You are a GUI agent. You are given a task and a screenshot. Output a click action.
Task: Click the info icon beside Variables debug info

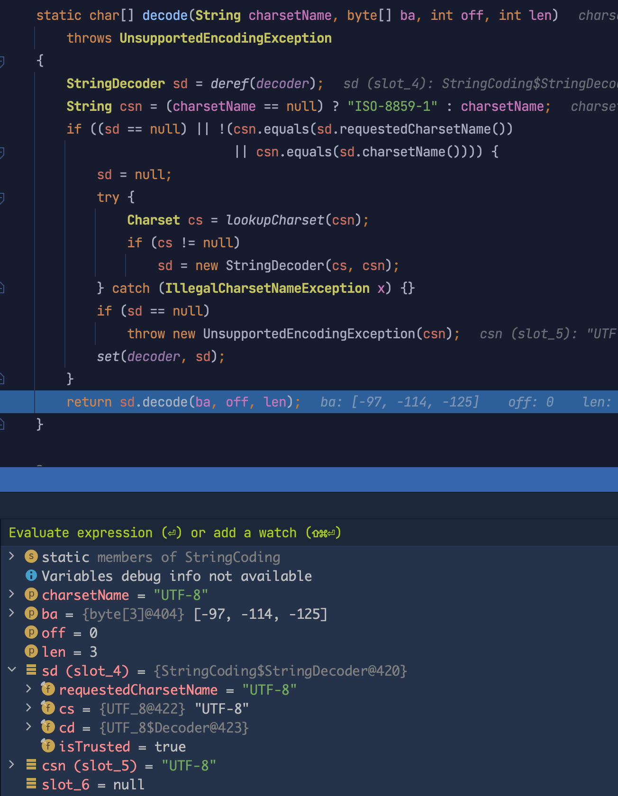click(31, 576)
